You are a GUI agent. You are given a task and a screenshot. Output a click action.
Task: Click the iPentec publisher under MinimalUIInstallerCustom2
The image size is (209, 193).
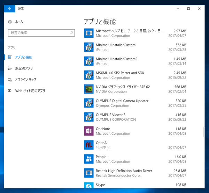tap(101, 64)
